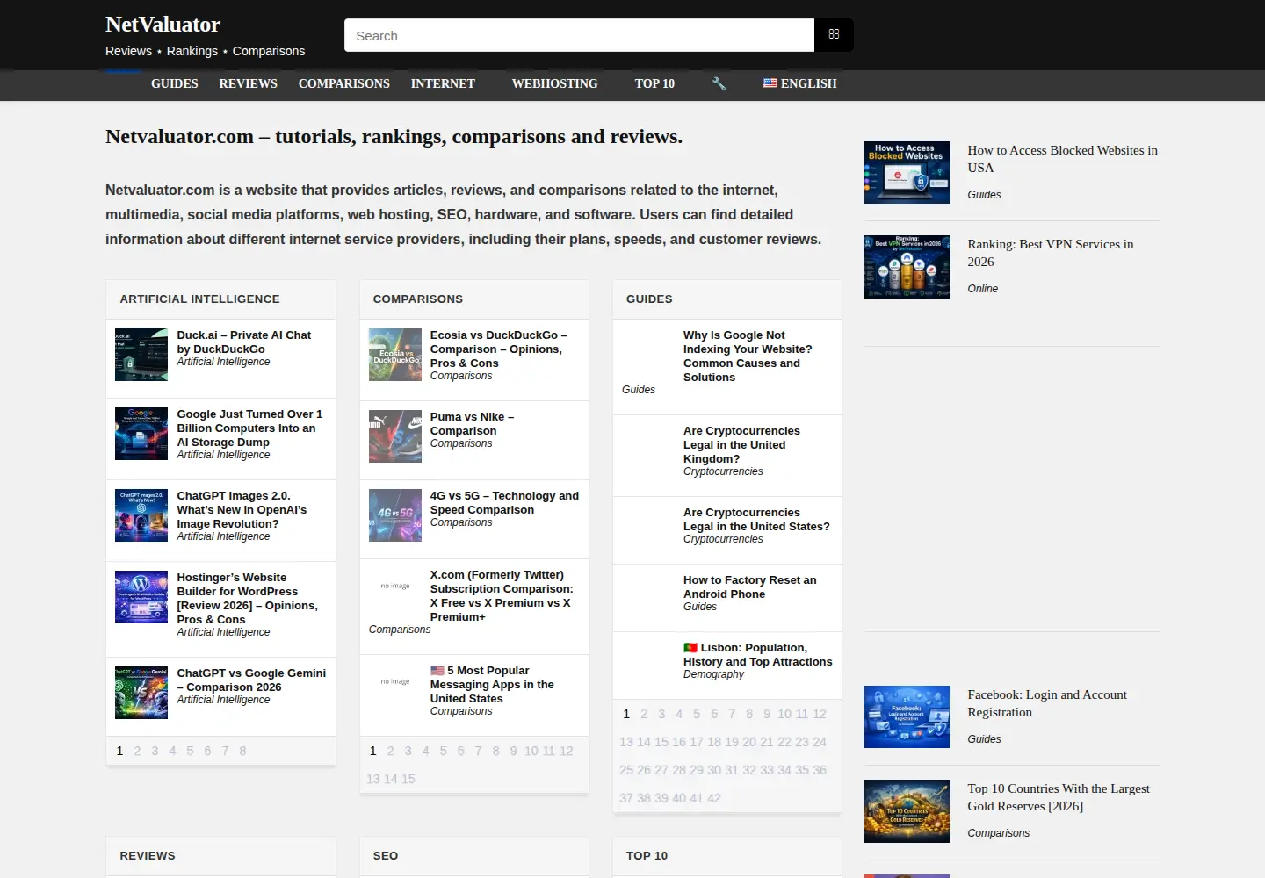Click the REVIEWS section heading at bottom
1265x878 pixels.
[x=148, y=855]
